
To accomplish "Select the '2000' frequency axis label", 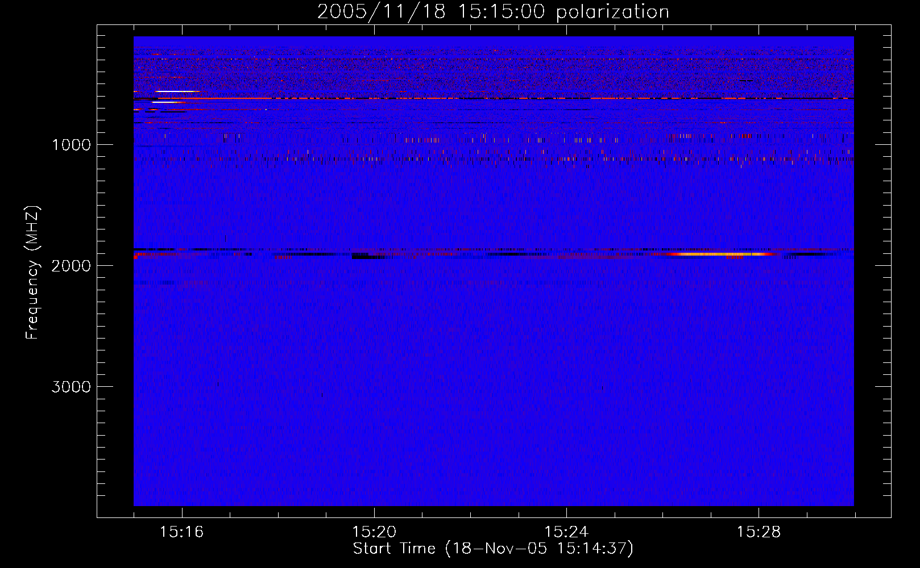I will click(x=71, y=266).
